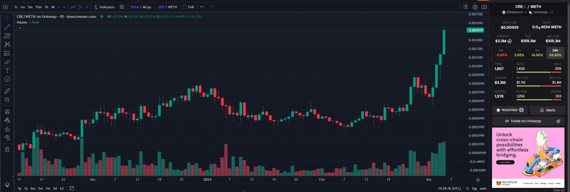
Task: Show the 24H price change stats
Action: point(555,53)
